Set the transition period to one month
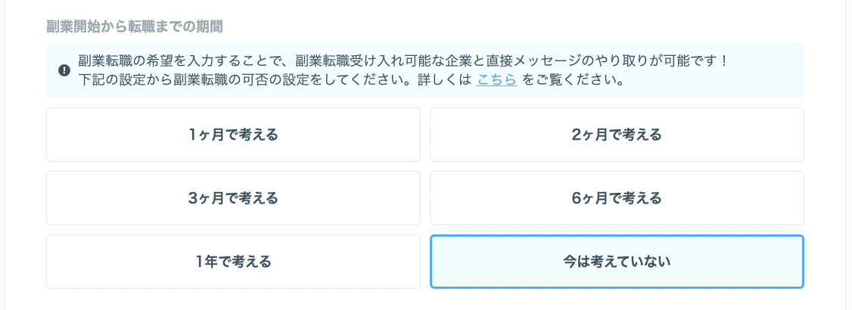The image size is (852, 310). [x=233, y=135]
